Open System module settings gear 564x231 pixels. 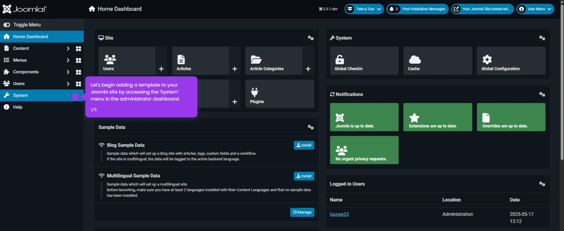point(542,38)
